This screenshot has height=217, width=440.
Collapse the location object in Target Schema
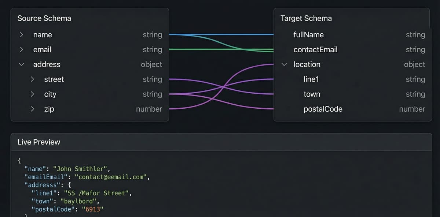point(284,64)
